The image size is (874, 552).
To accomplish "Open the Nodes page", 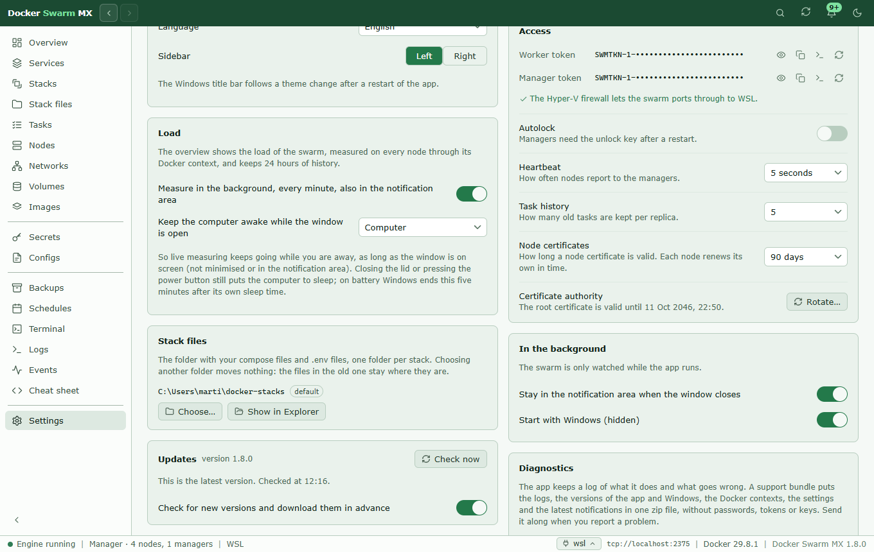I will 66,145.
